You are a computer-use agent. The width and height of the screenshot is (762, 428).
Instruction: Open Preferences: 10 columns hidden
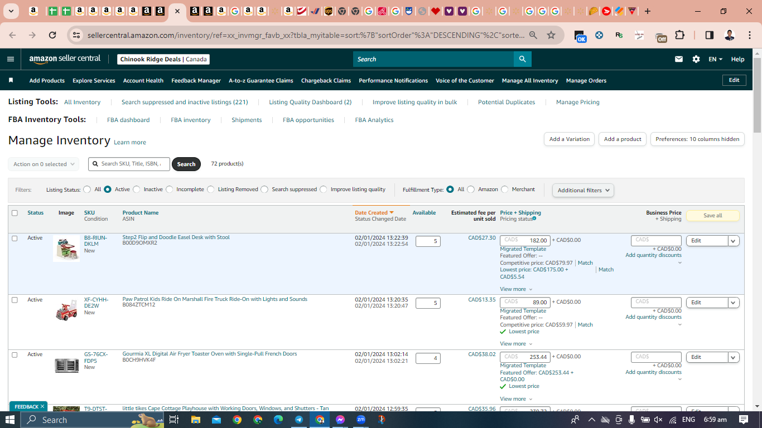pos(697,139)
